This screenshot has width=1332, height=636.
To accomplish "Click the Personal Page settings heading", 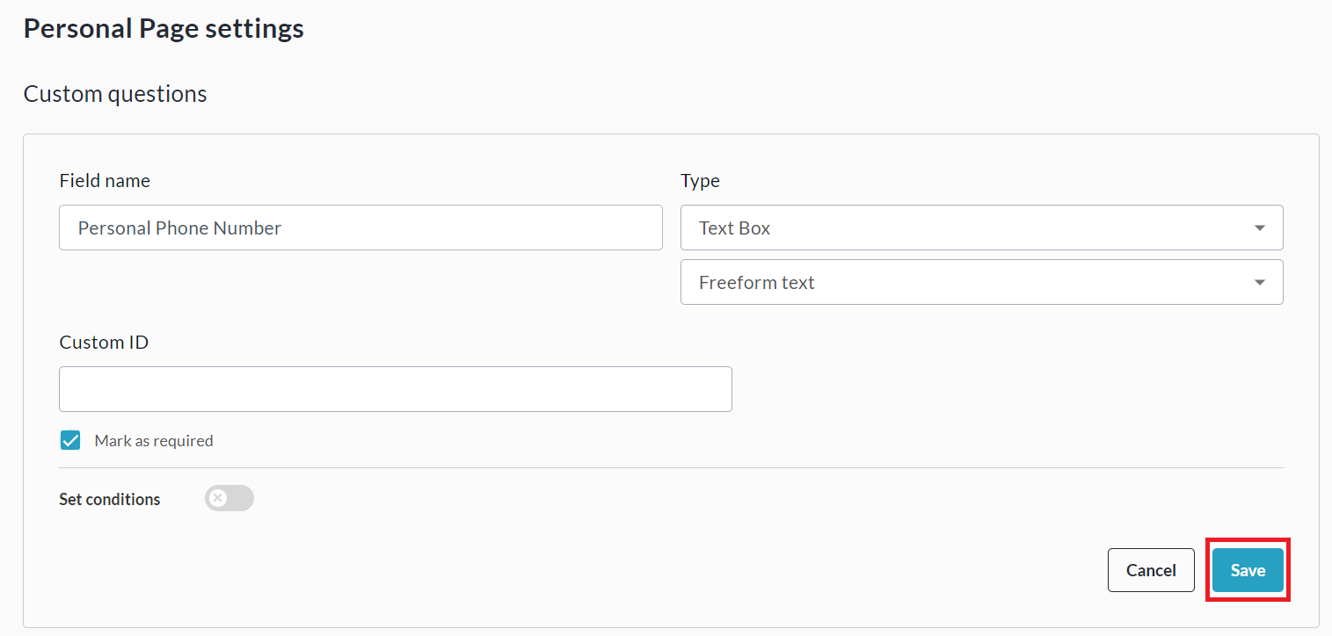I will click(164, 29).
